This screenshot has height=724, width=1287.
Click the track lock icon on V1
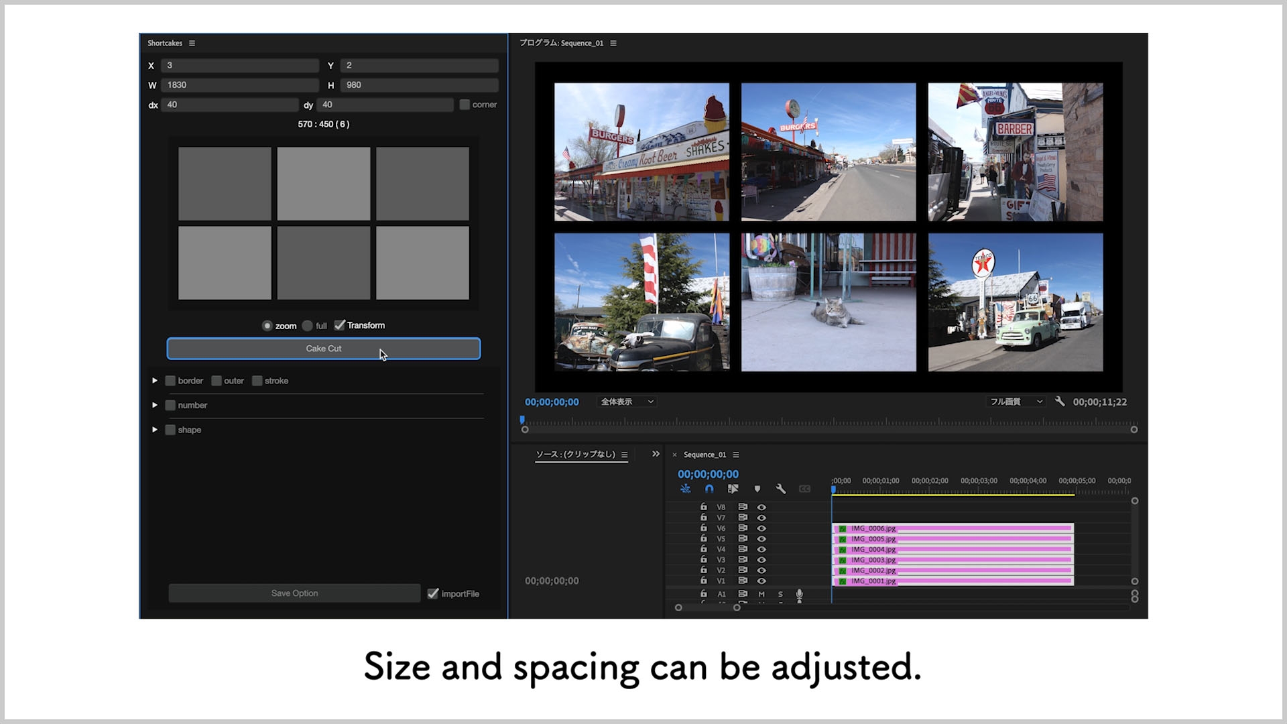pyautogui.click(x=704, y=581)
